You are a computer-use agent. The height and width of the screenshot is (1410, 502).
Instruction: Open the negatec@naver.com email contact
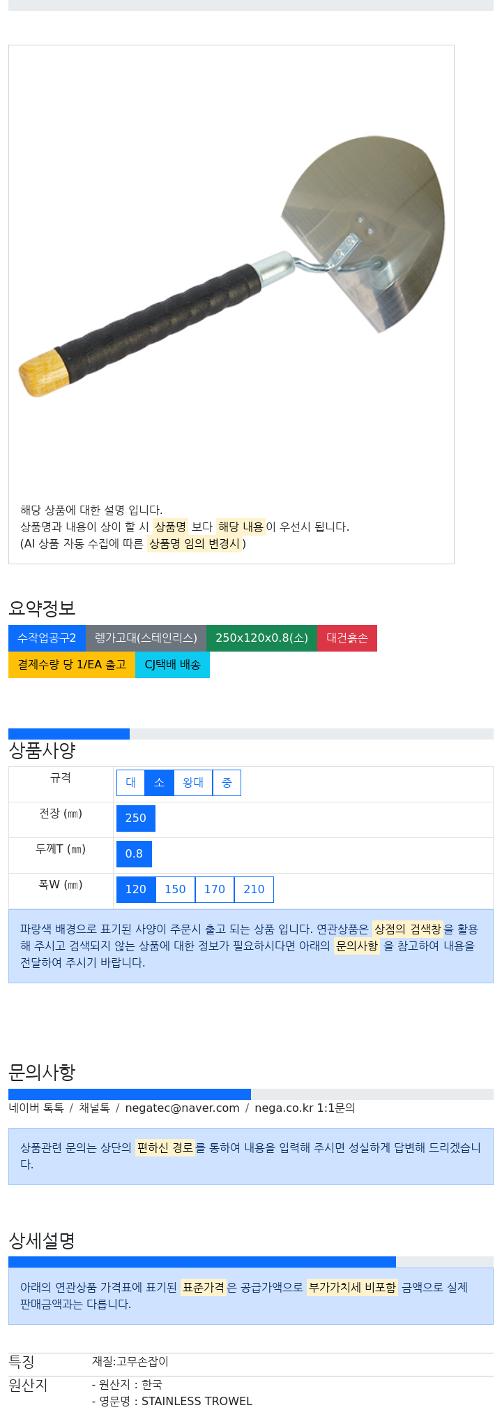tap(182, 1108)
